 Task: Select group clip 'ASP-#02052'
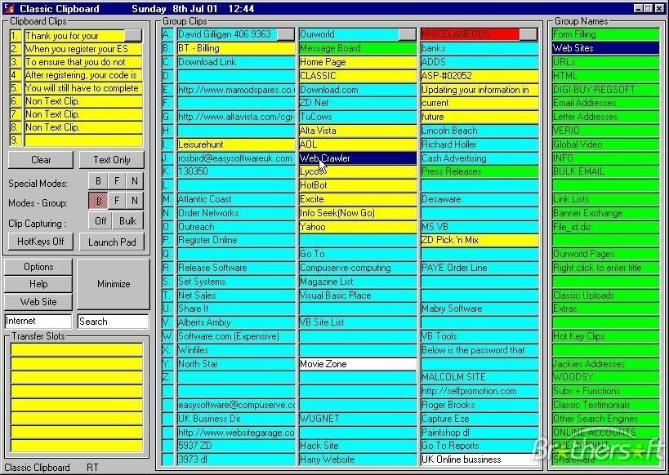pos(479,76)
